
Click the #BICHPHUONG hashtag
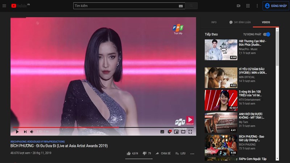click(x=18, y=142)
